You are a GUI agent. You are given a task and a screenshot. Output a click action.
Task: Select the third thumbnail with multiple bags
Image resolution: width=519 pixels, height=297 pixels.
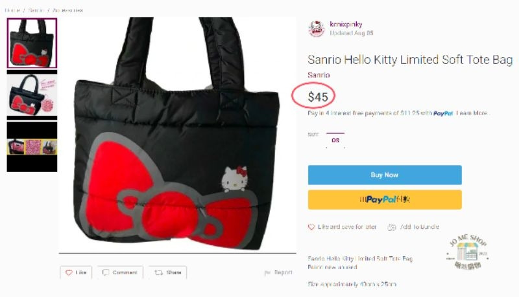click(x=32, y=147)
